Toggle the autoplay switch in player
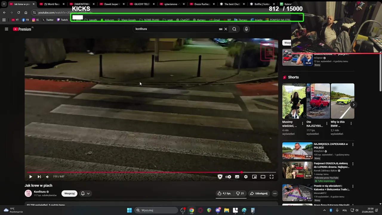This screenshot has width=382, height=215. pyautogui.click(x=228, y=177)
